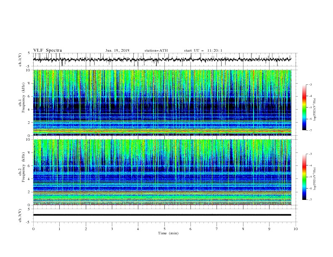Click the upper colorbar log(PSD) label
The image size is (333, 257).
coord(314,110)
